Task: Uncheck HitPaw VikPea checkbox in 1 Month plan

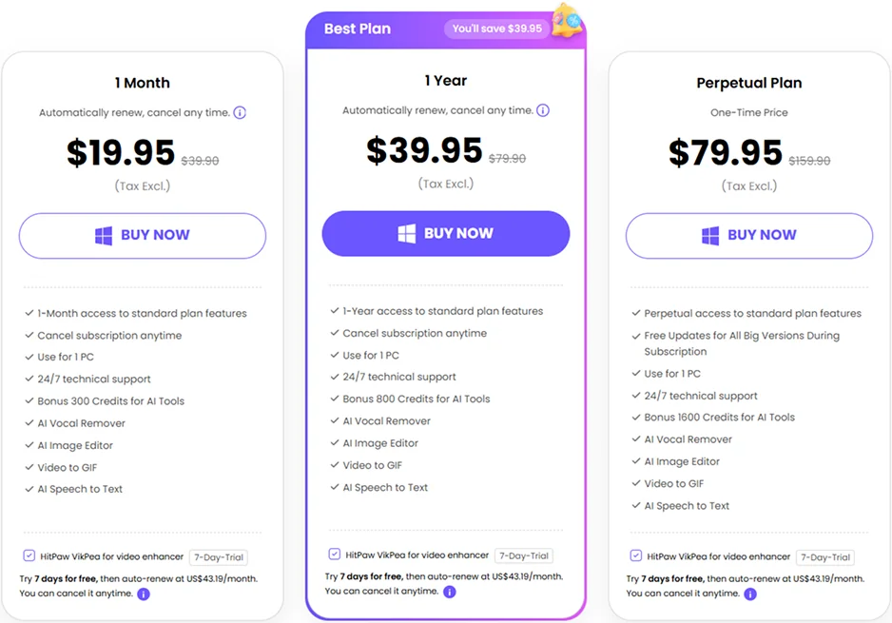Action: [x=29, y=555]
